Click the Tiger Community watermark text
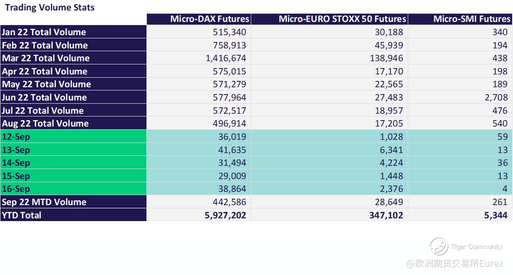 click(476, 247)
